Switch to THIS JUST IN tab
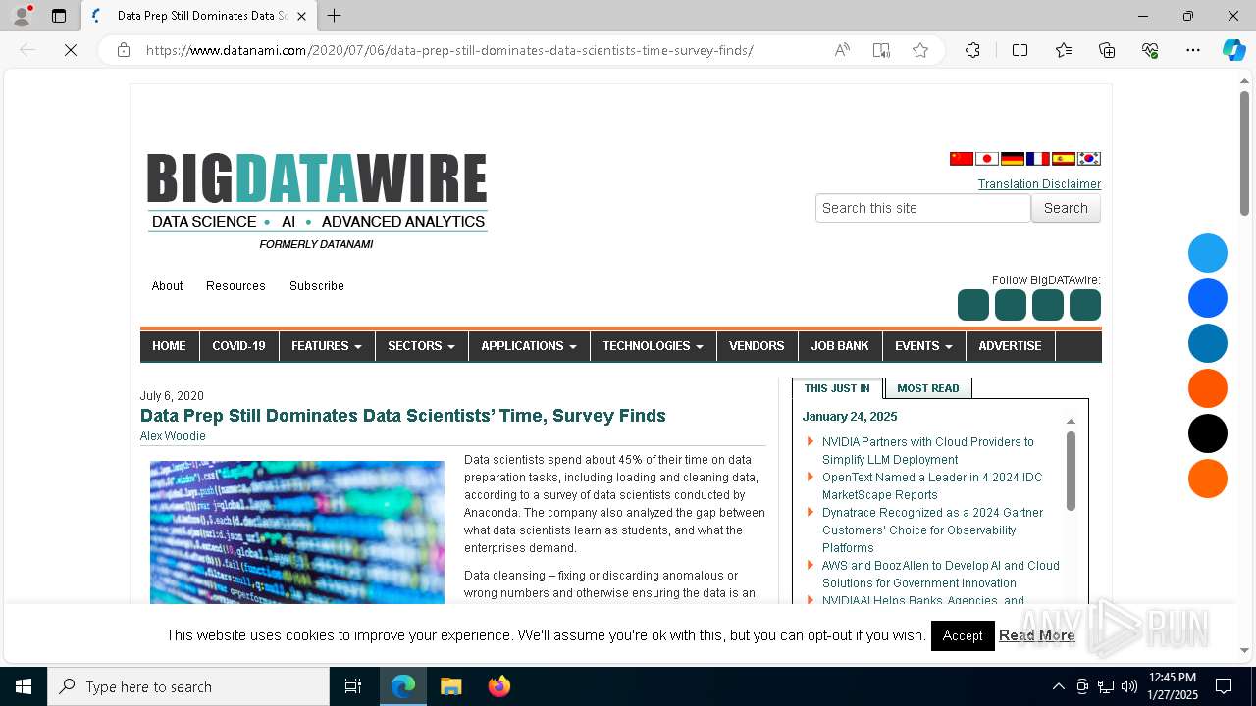This screenshot has height=706, width=1256. (x=837, y=388)
